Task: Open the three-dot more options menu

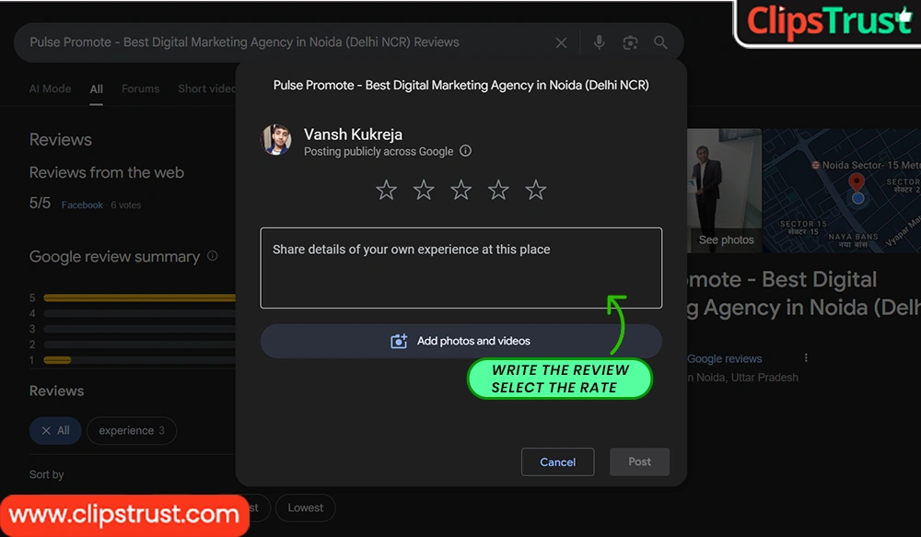Action: point(806,358)
